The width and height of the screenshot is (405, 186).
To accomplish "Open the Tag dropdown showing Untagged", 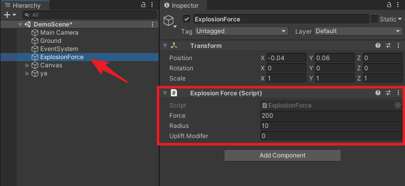I will click(x=241, y=31).
